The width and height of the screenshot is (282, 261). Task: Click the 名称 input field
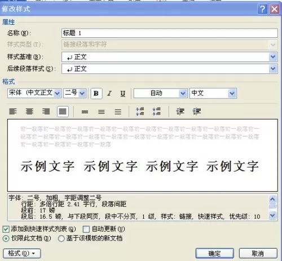tap(170, 33)
